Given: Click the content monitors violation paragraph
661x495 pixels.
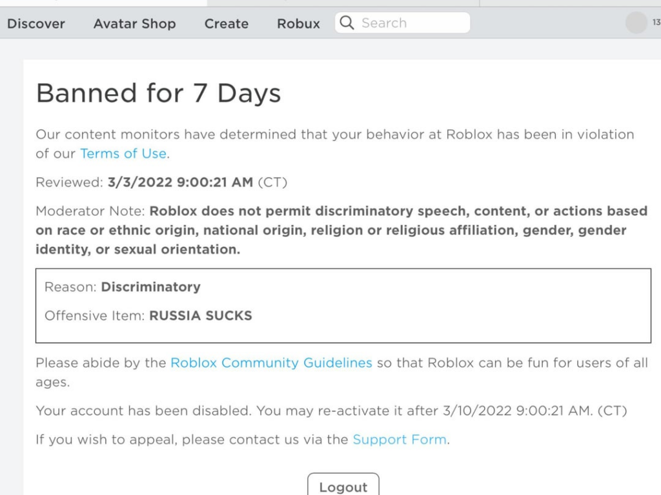Looking at the screenshot, I should 334,144.
